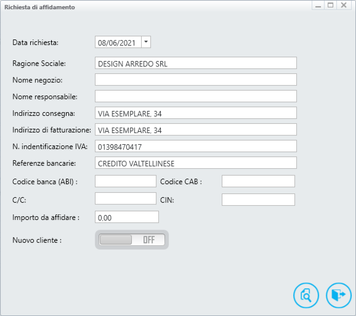Screen dimensions: 356x316
Task: Click the Referenze bancarie field
Action: pyautogui.click(x=196, y=163)
